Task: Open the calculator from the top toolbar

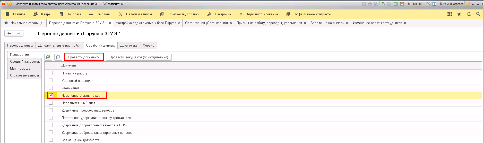Action: pyautogui.click(x=396, y=4)
